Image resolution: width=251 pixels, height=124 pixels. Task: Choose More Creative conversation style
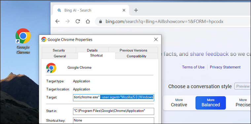pyautogui.click(x=179, y=103)
